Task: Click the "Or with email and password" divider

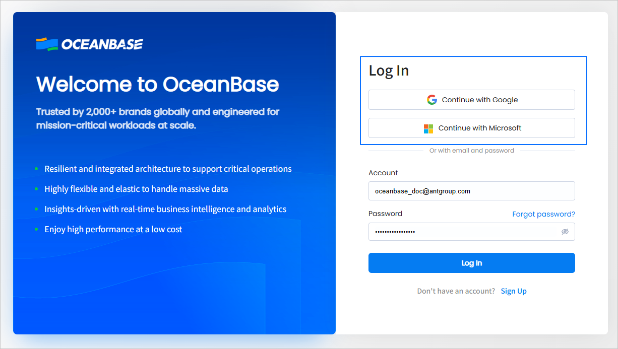Action: pos(471,151)
